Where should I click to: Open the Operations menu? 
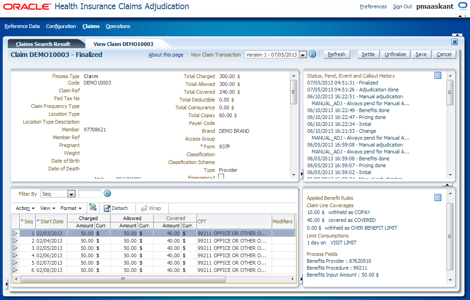point(117,26)
